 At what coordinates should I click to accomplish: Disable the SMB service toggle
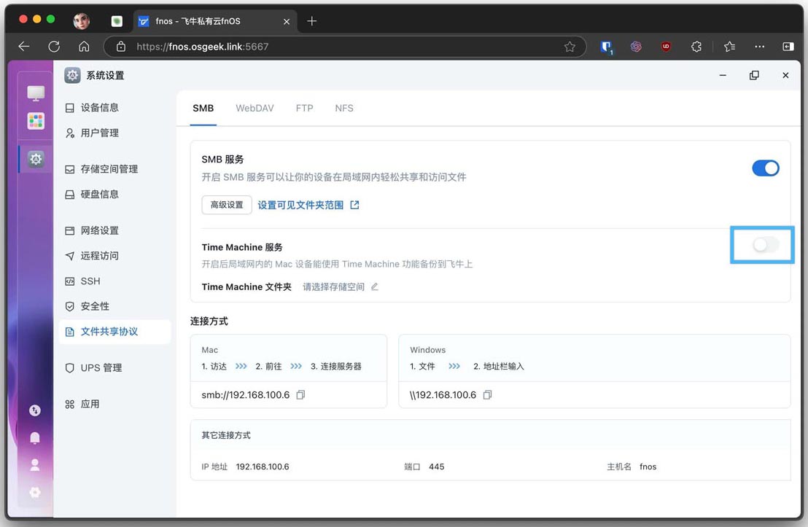pyautogui.click(x=766, y=168)
